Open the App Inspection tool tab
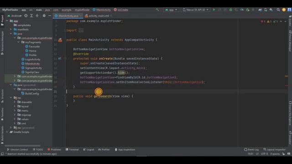 coord(125,149)
